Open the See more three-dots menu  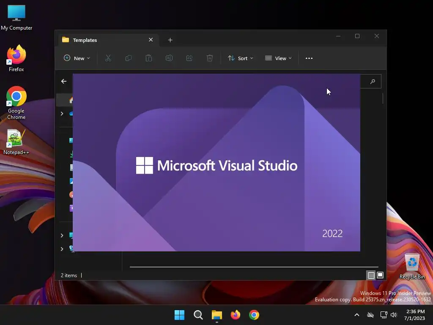309,58
